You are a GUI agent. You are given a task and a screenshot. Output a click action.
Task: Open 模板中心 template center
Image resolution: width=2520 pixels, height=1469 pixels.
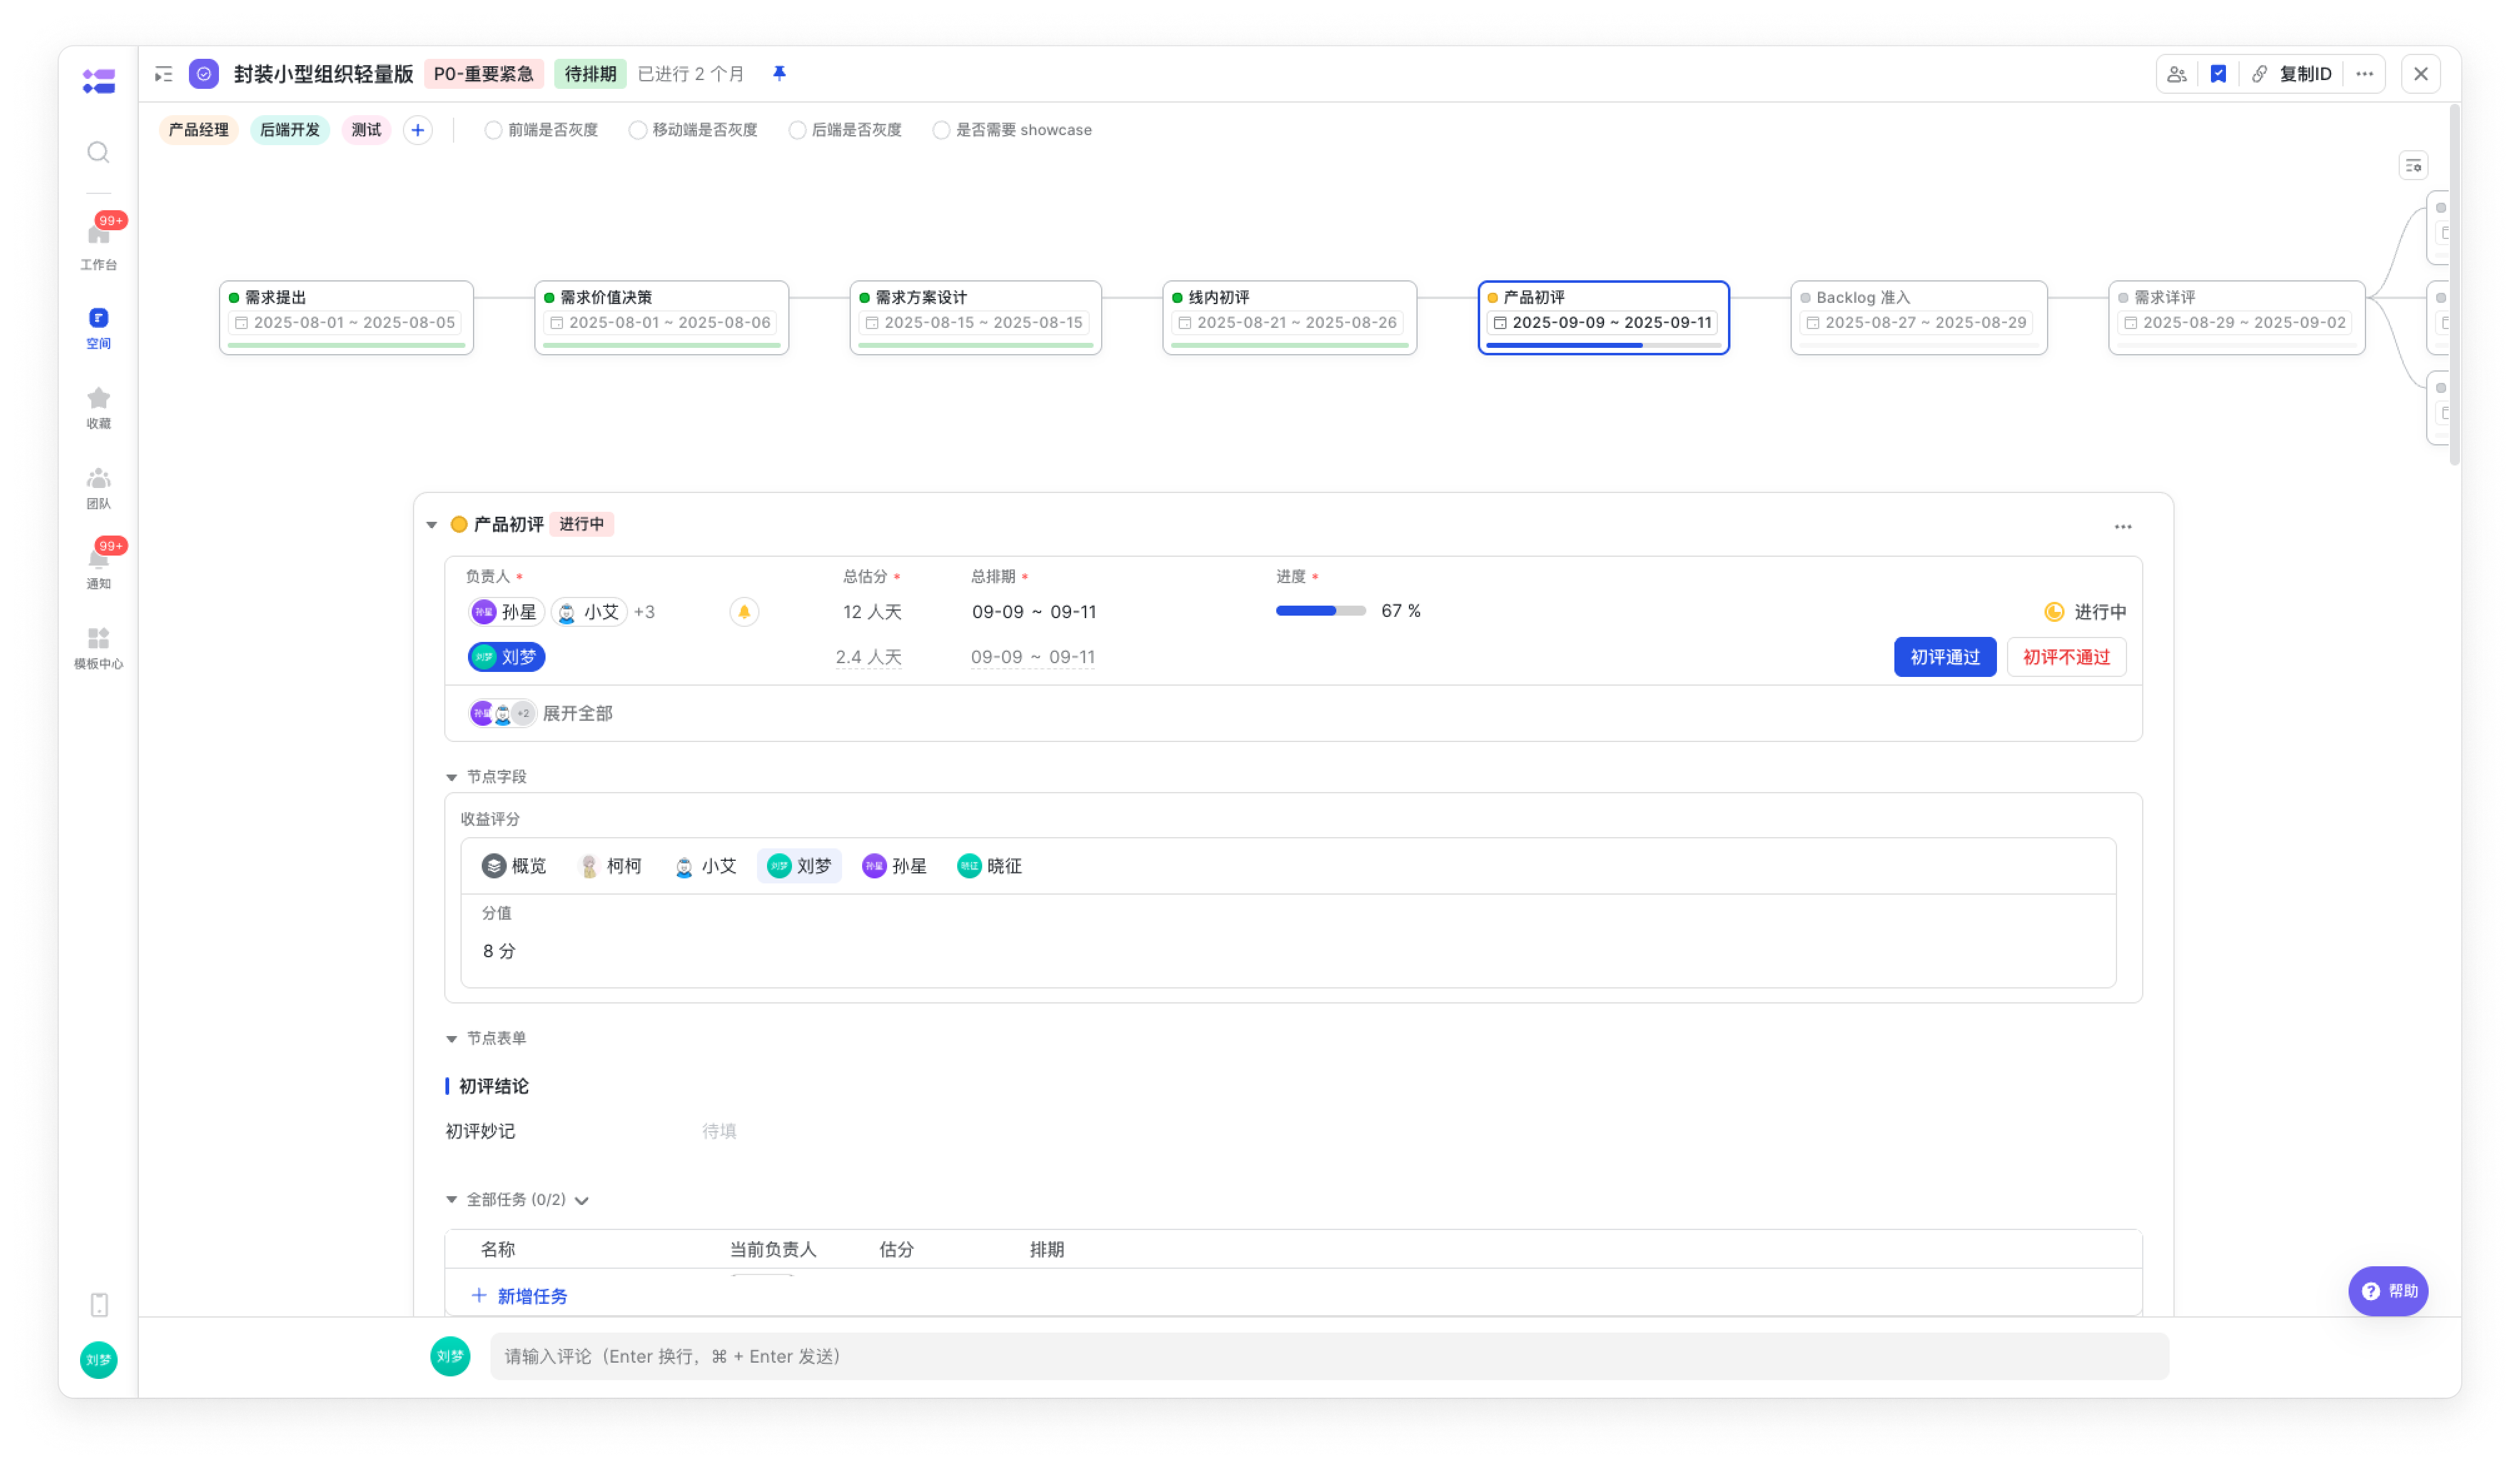98,648
